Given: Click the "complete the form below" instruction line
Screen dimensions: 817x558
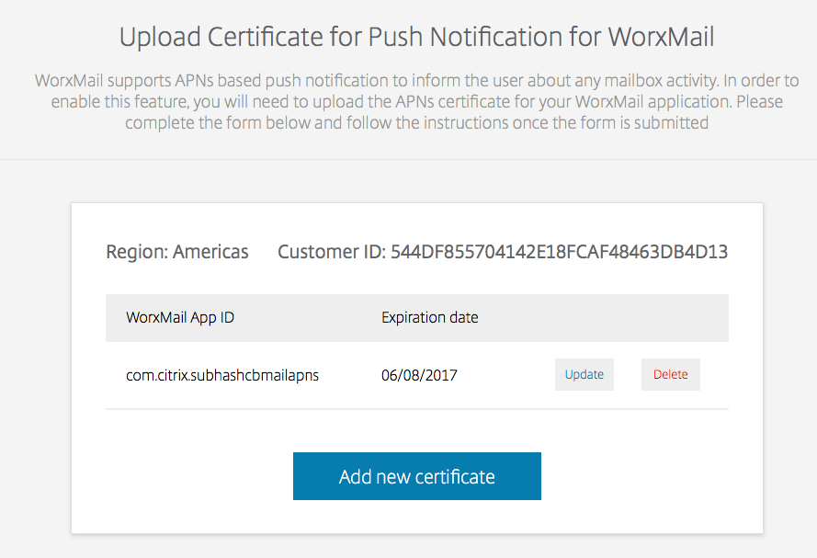Looking at the screenshot, I should pyautogui.click(x=416, y=122).
